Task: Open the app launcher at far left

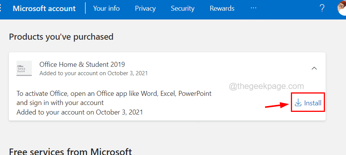Action: point(2,8)
